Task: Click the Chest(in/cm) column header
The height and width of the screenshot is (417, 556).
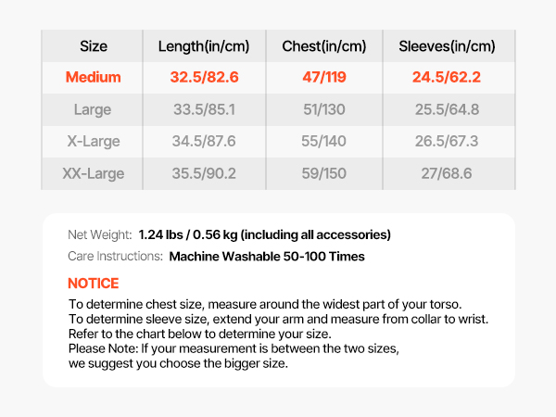Action: 323,46
